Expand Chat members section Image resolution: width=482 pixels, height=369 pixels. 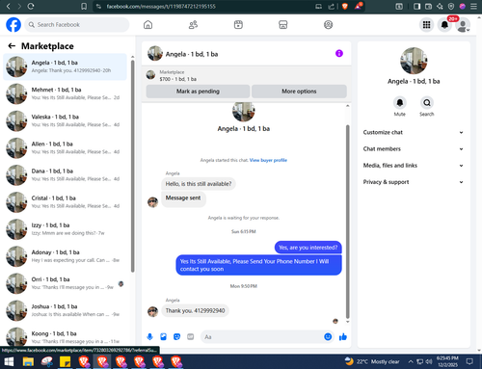pyautogui.click(x=414, y=149)
